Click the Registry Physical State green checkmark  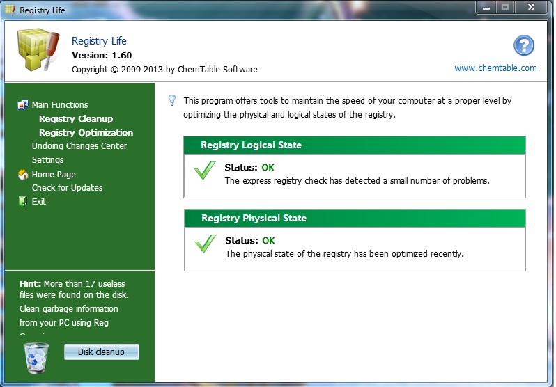point(206,244)
